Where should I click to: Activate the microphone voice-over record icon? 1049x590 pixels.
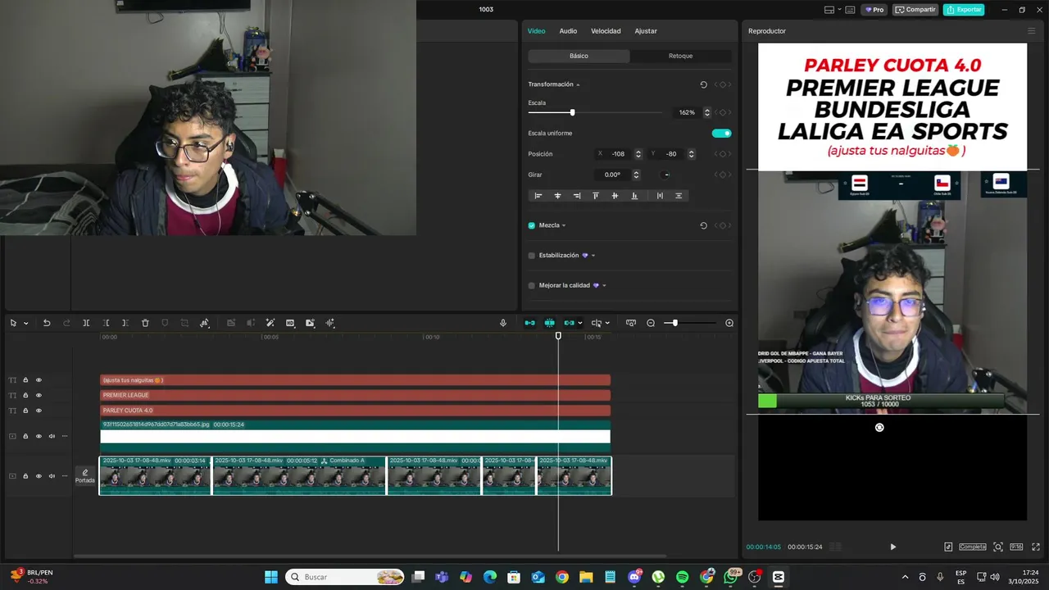[x=503, y=323]
